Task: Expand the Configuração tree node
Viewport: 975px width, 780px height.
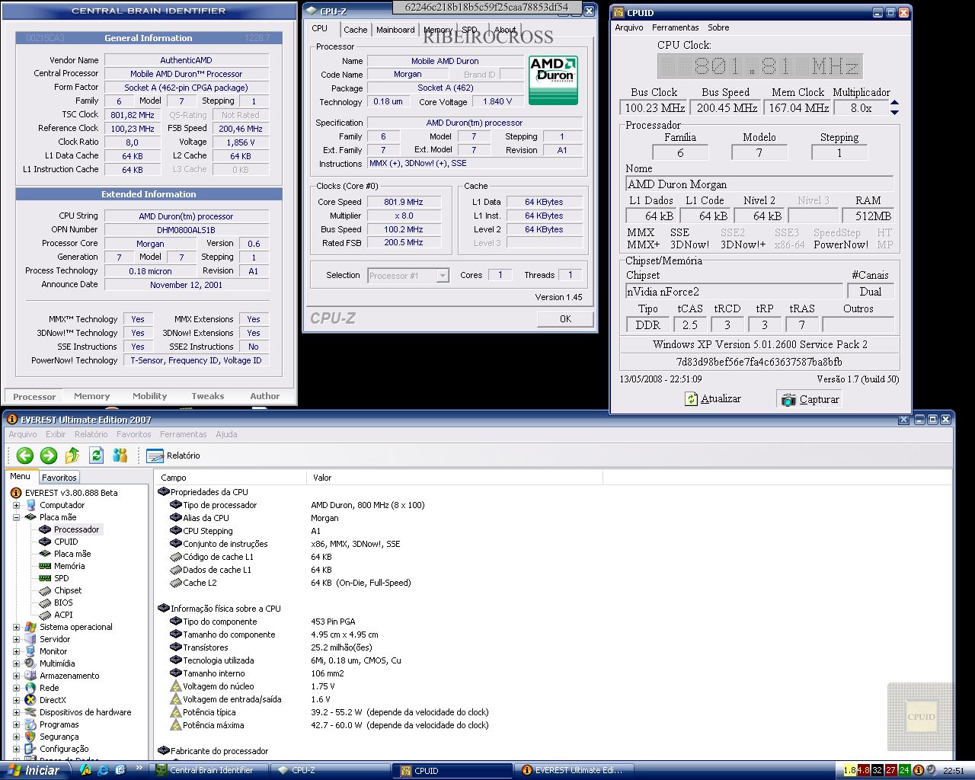Action: [x=17, y=749]
